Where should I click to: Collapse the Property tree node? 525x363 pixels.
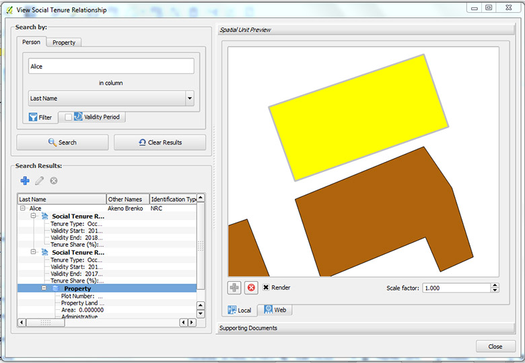point(44,288)
